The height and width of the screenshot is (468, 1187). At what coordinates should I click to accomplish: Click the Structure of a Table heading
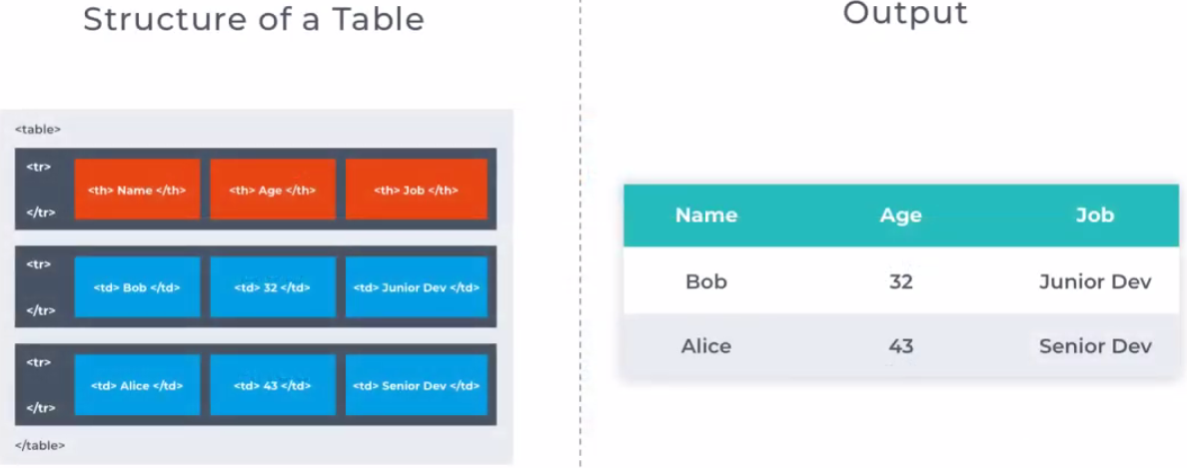coord(254,19)
